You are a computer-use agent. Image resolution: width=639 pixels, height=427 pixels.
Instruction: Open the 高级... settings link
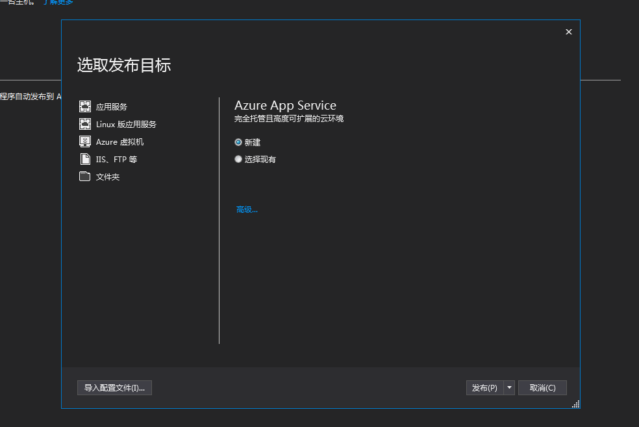pos(247,210)
